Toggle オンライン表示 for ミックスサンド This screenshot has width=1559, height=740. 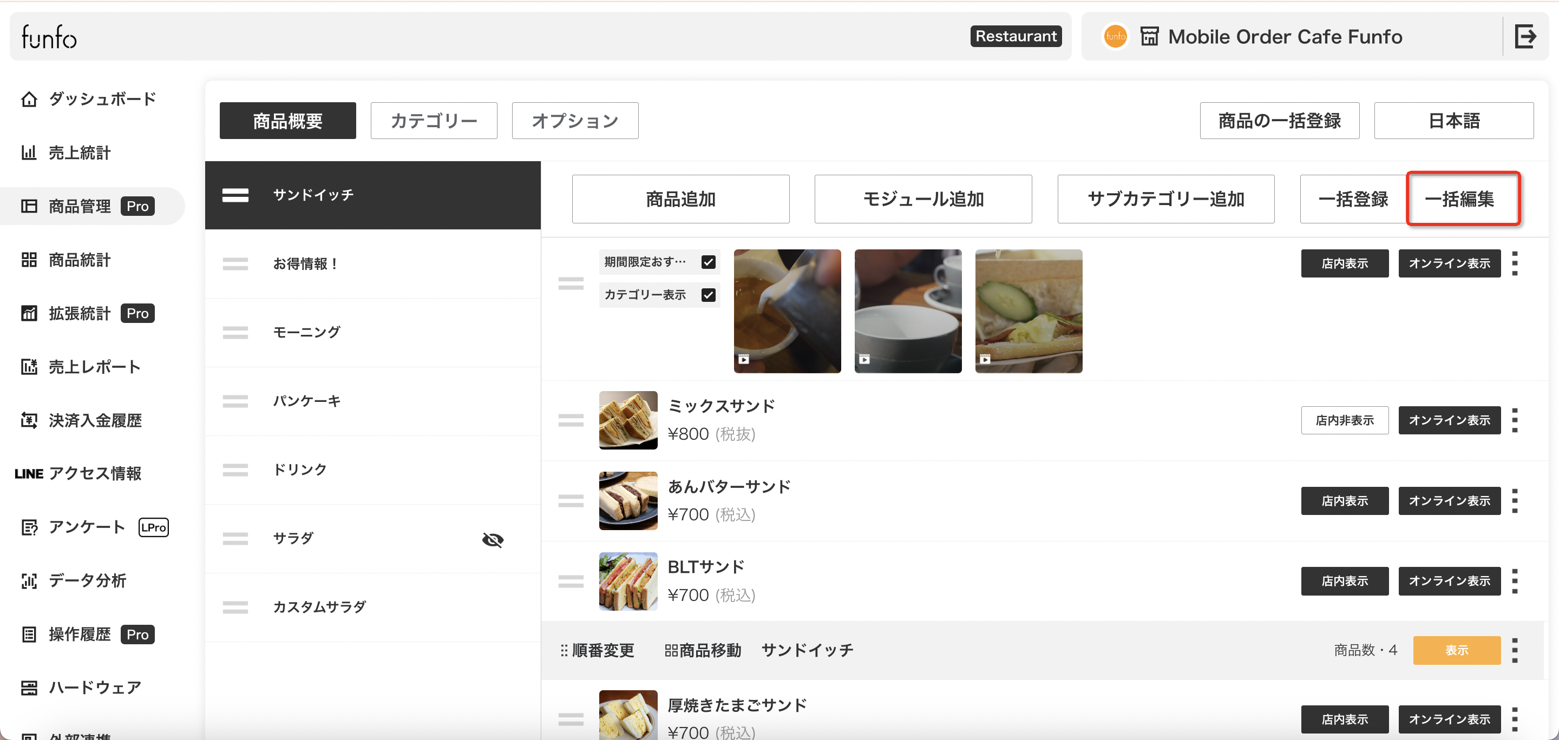1450,420
